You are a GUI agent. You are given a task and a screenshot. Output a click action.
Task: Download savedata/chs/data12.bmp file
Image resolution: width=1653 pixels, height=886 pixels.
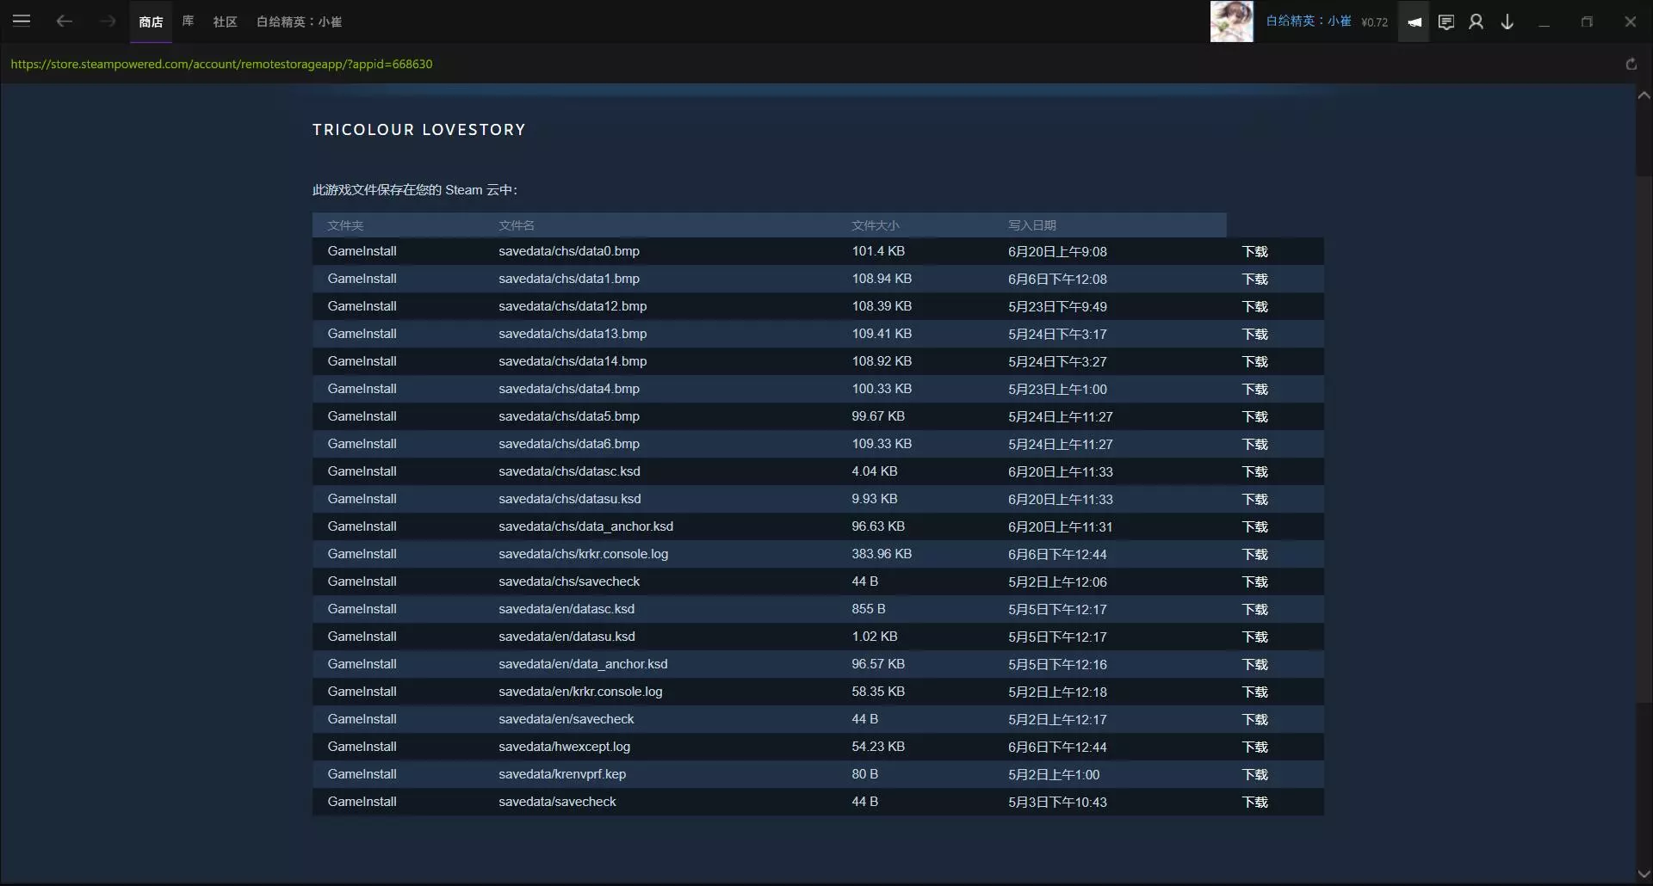point(1255,306)
